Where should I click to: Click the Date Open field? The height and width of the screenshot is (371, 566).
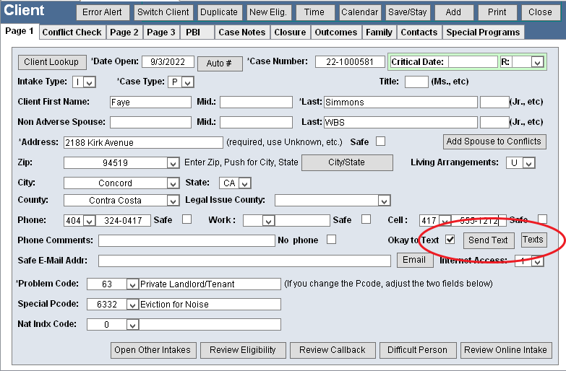pos(168,62)
